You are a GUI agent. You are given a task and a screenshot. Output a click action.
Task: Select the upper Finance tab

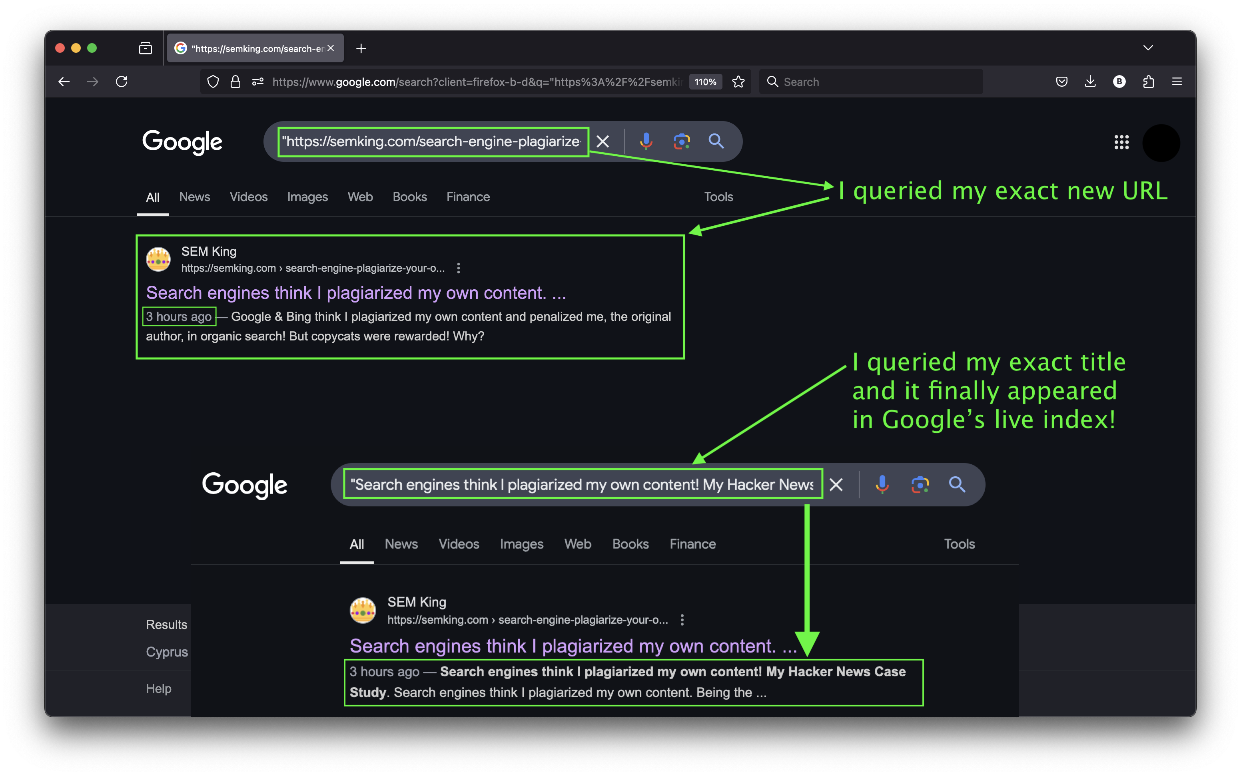(468, 197)
